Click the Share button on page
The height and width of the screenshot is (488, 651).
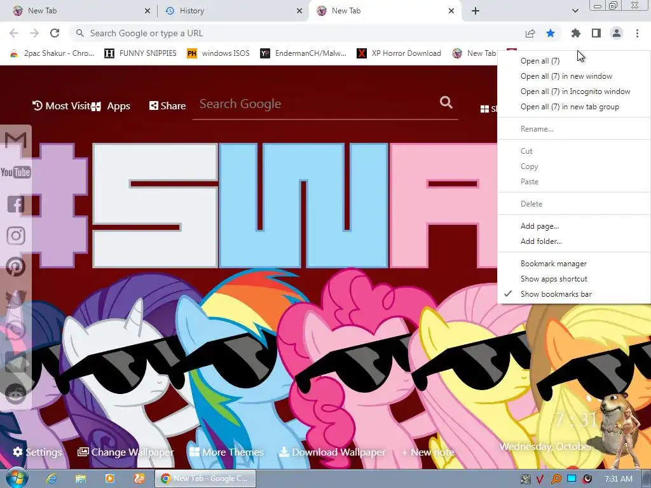167,106
